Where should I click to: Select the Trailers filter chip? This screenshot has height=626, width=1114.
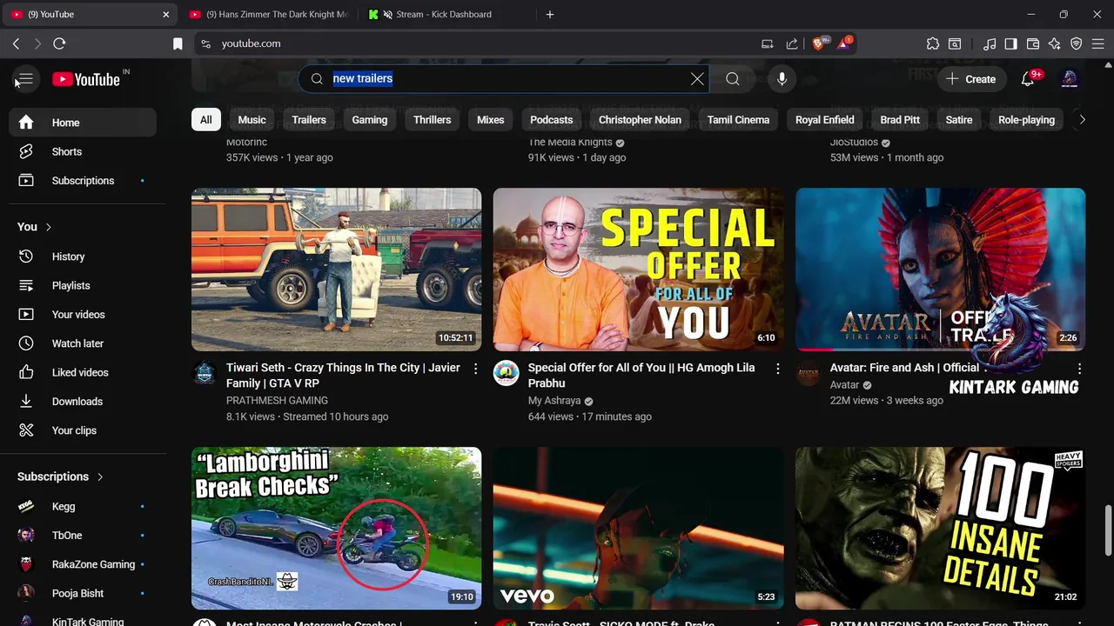[309, 120]
